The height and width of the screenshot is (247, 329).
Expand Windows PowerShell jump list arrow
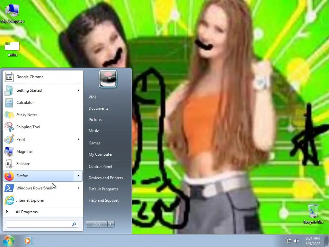click(78, 188)
